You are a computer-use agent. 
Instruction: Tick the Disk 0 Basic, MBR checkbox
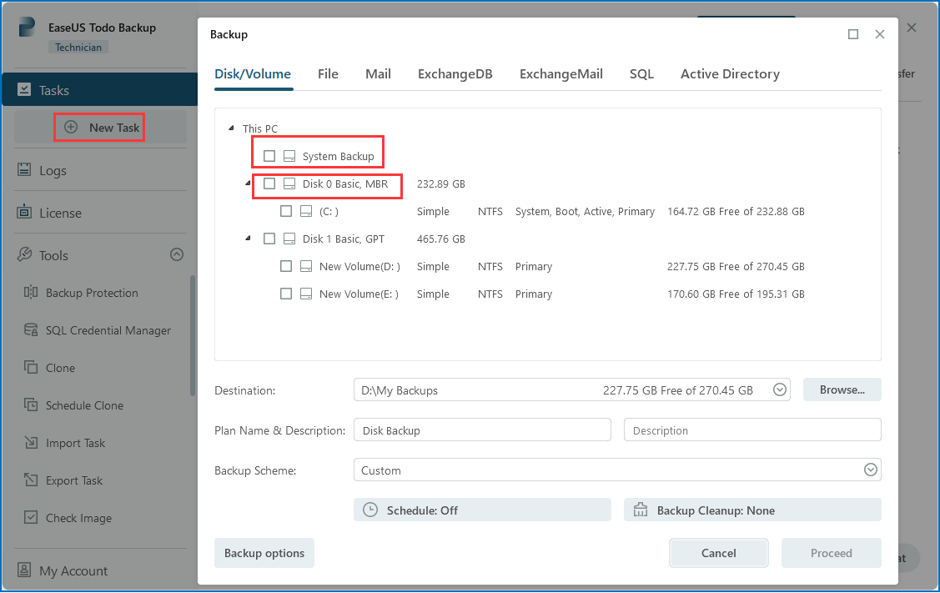pos(269,183)
